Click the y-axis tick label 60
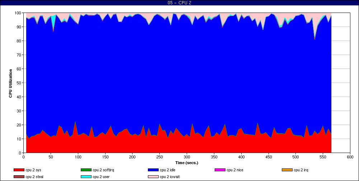The height and width of the screenshot is (181, 359). pyautogui.click(x=19, y=69)
